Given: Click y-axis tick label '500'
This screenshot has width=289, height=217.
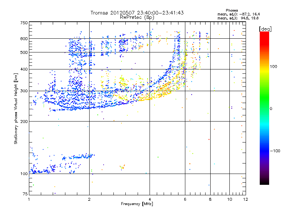Looking at the screenshot, I should [x=24, y=52].
